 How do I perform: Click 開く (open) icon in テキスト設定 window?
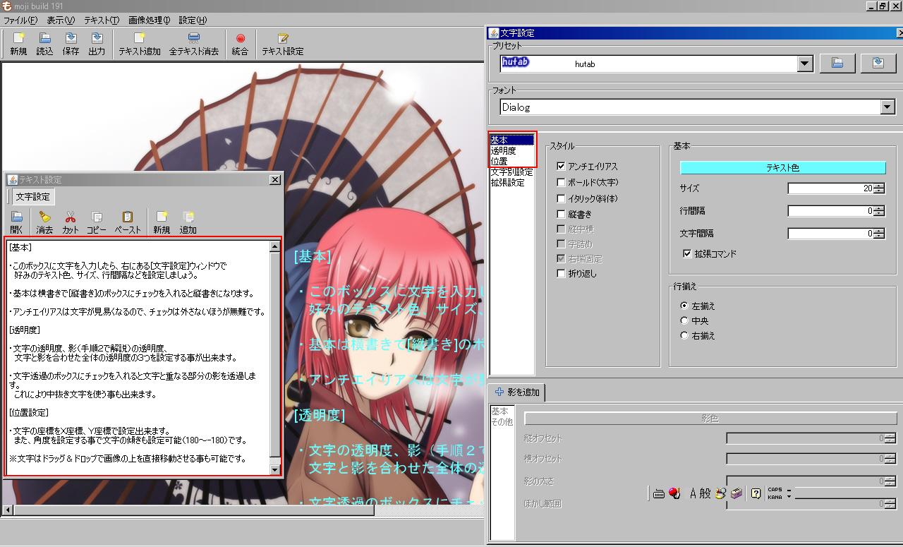tap(17, 217)
